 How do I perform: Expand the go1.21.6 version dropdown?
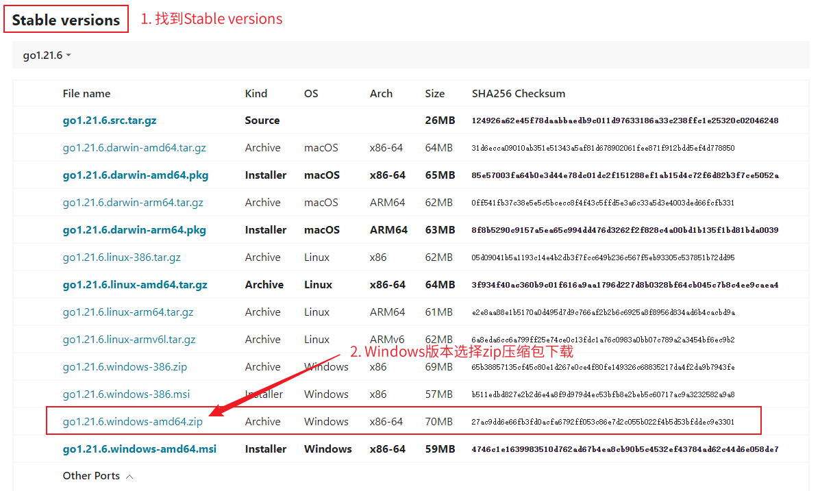click(x=47, y=55)
